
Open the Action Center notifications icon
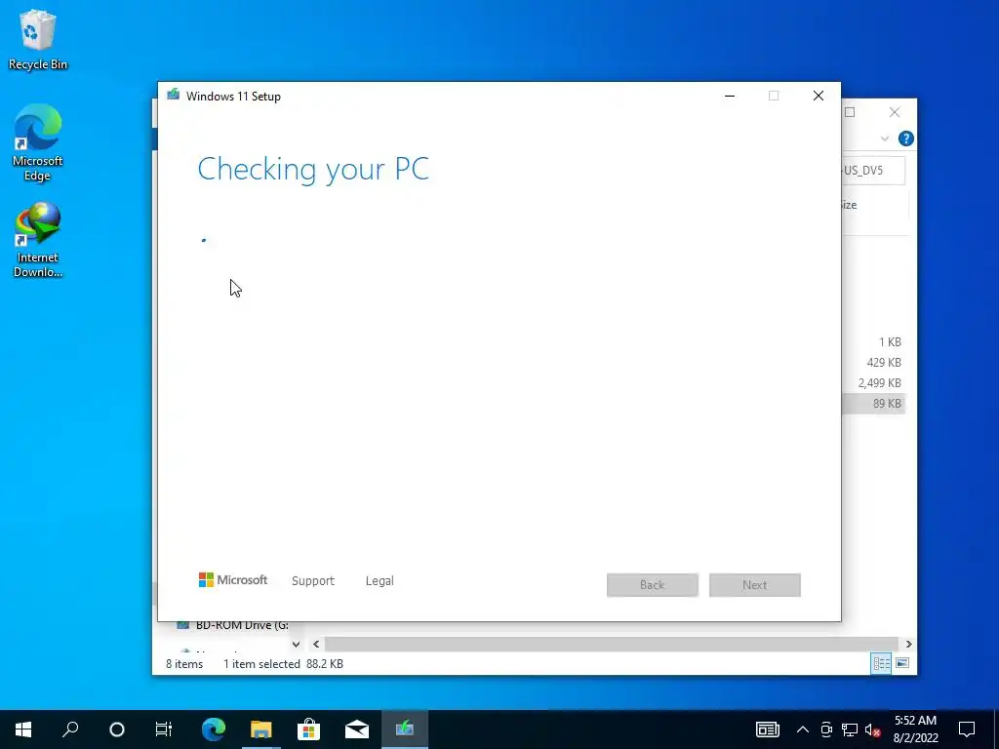tap(967, 729)
